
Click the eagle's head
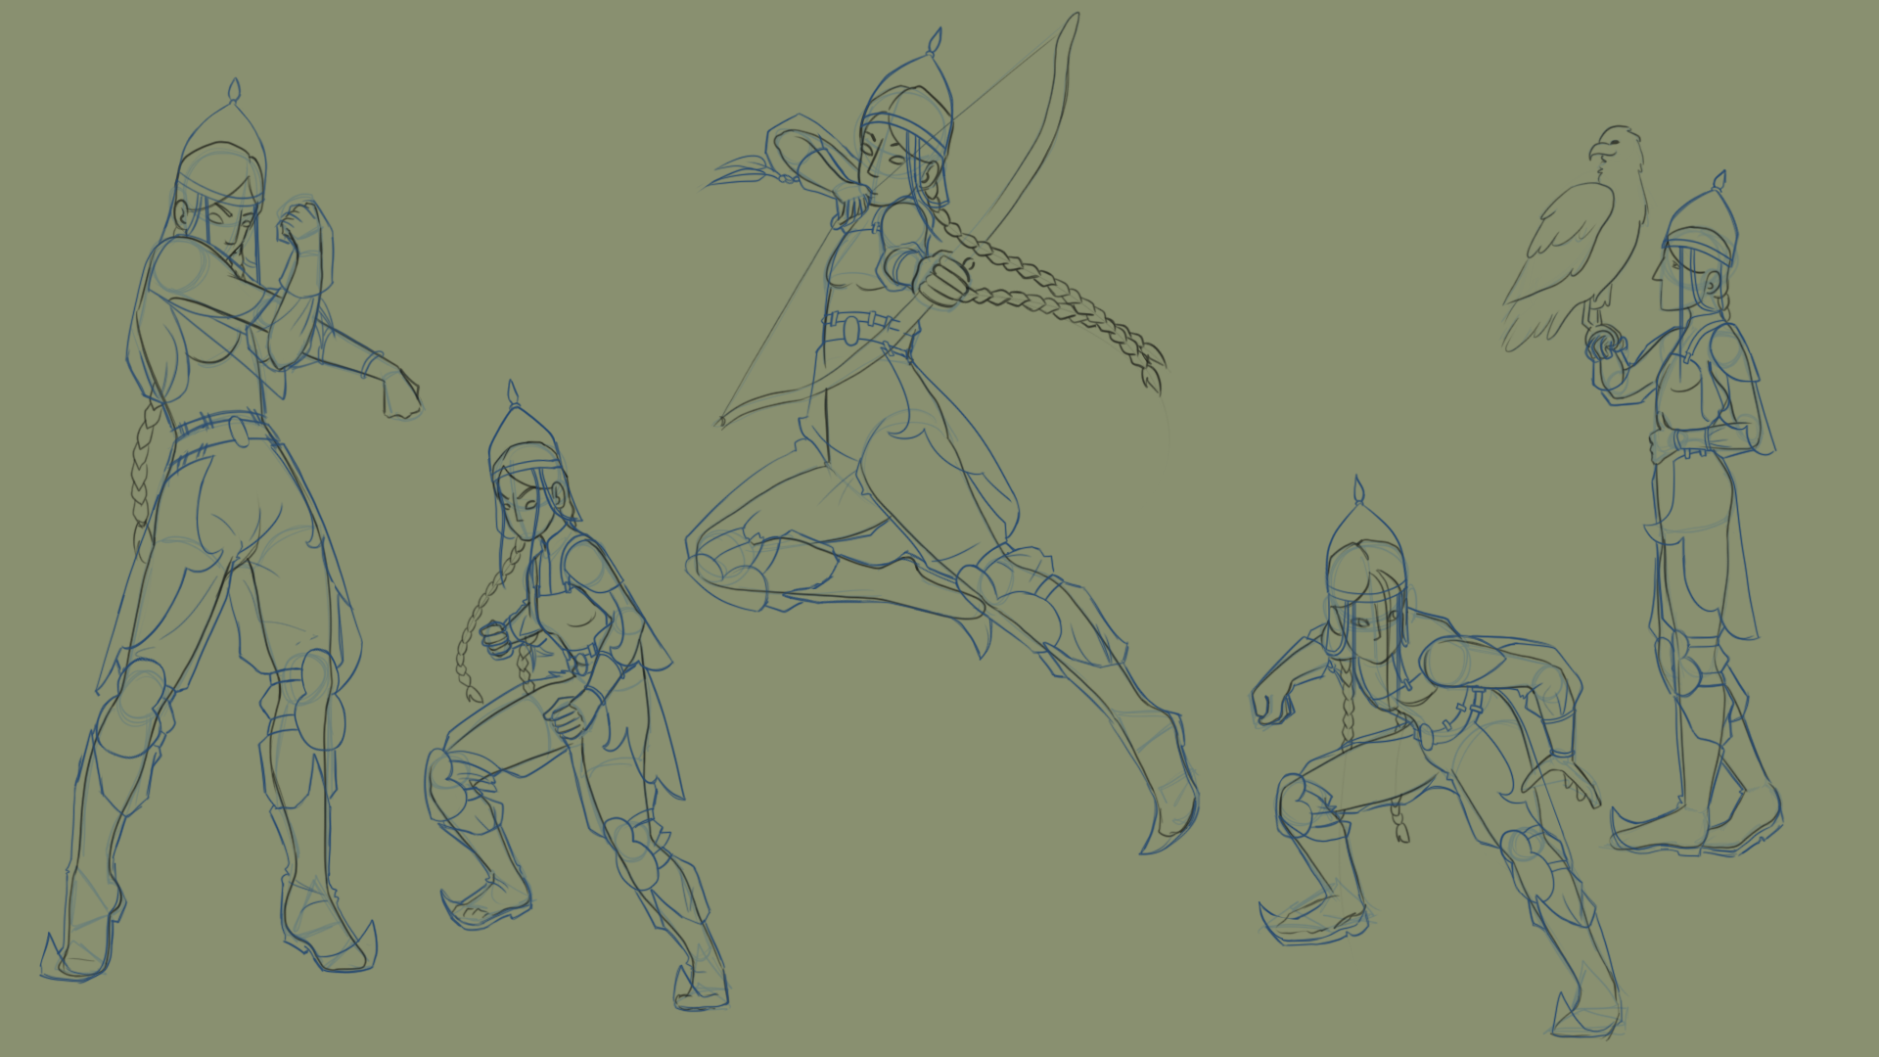click(x=1615, y=147)
